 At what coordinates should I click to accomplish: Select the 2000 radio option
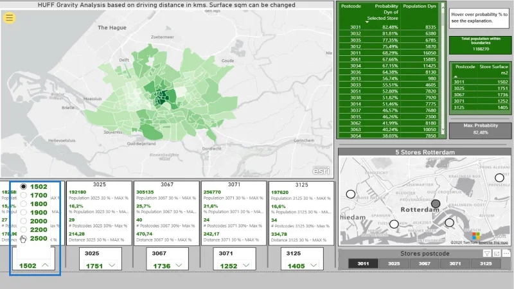pyautogui.click(x=23, y=221)
